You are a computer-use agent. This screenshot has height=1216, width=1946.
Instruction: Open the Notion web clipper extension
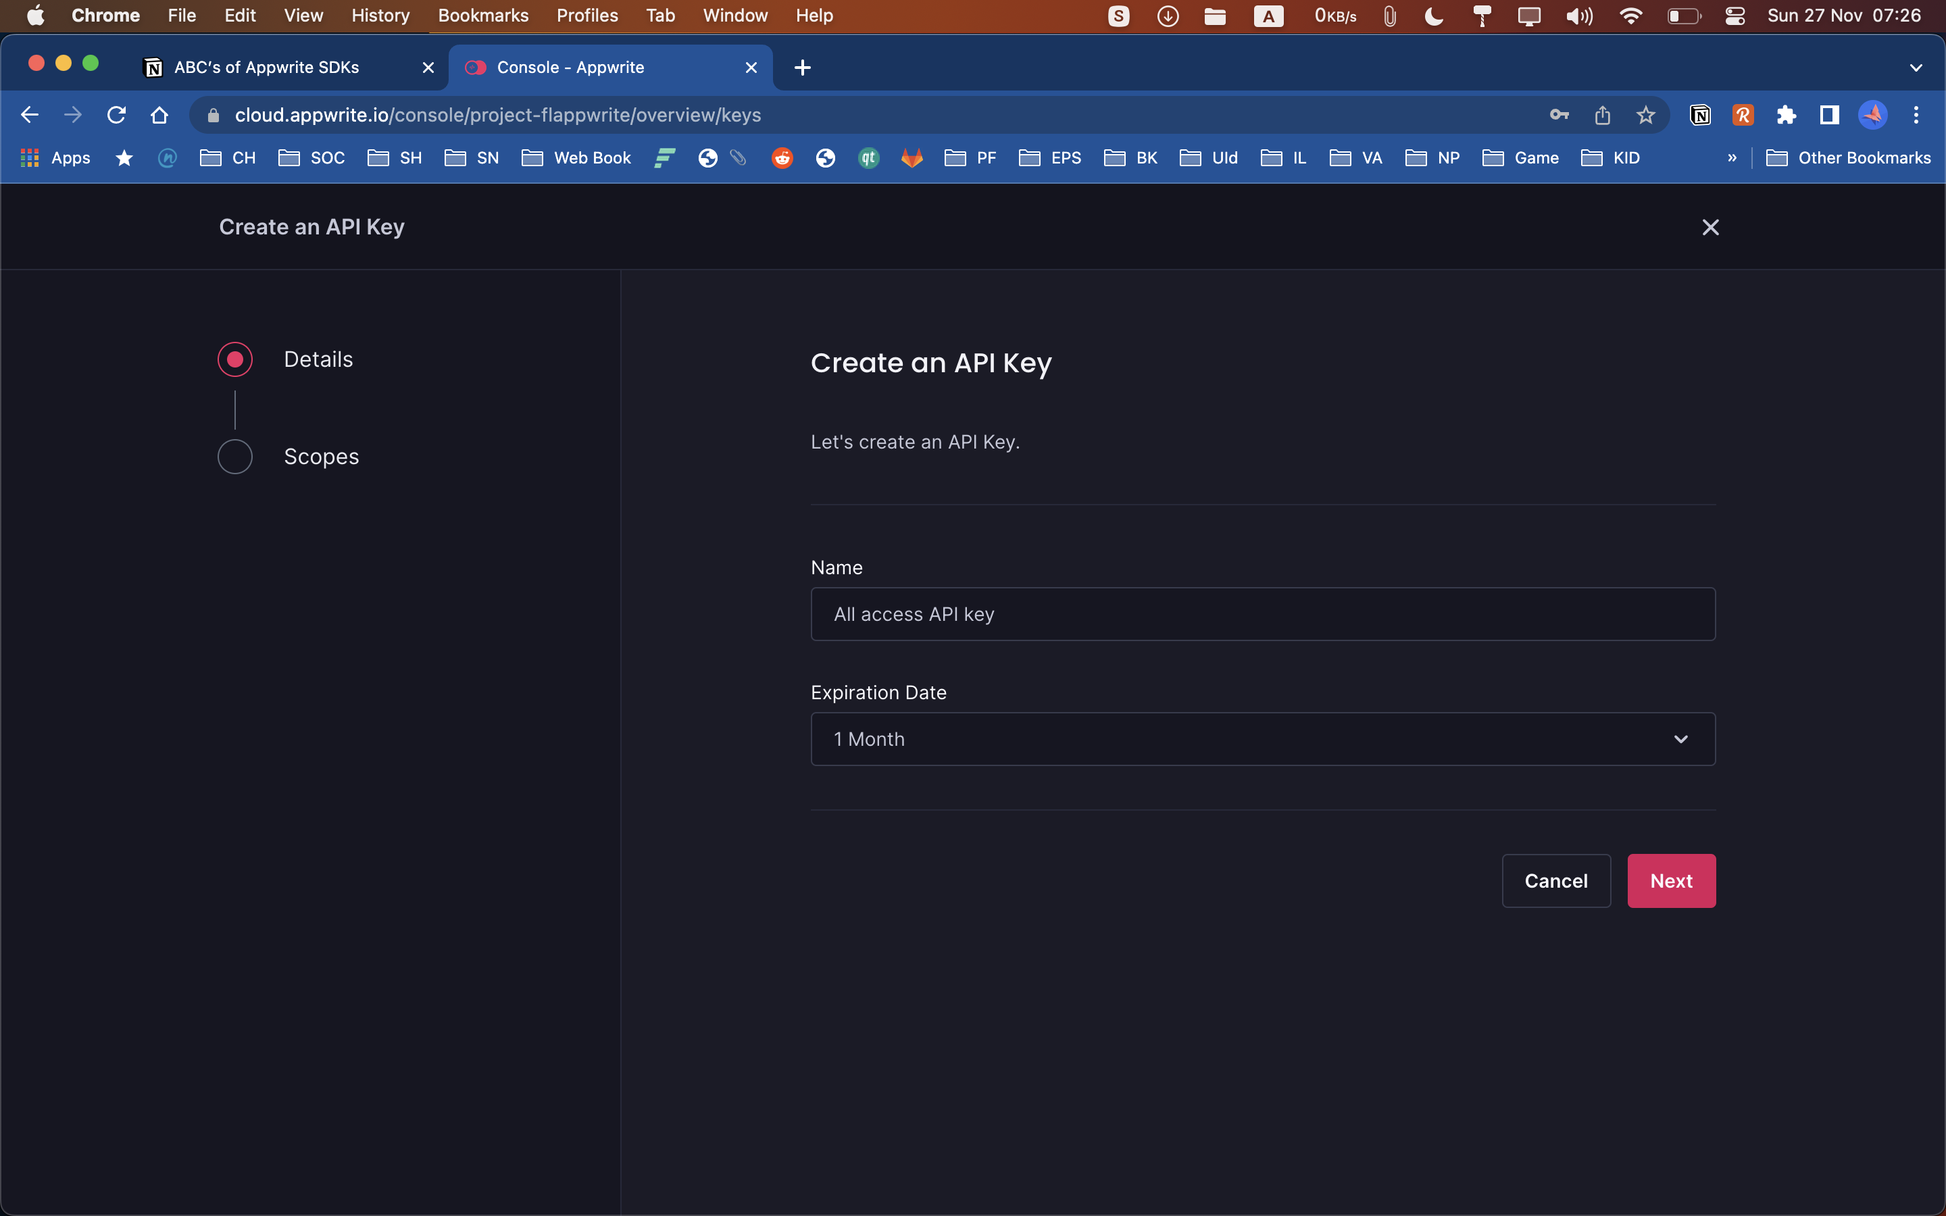point(1700,115)
